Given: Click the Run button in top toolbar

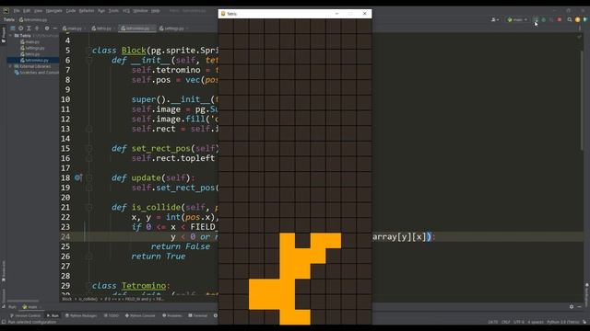Looking at the screenshot, I should pos(535,19).
